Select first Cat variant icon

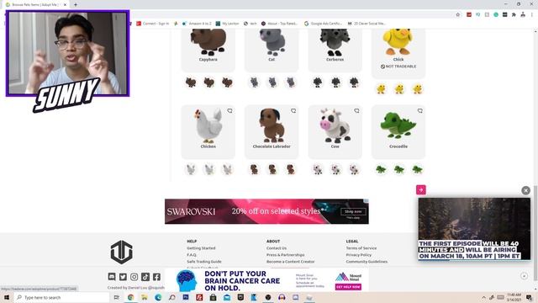click(x=254, y=82)
